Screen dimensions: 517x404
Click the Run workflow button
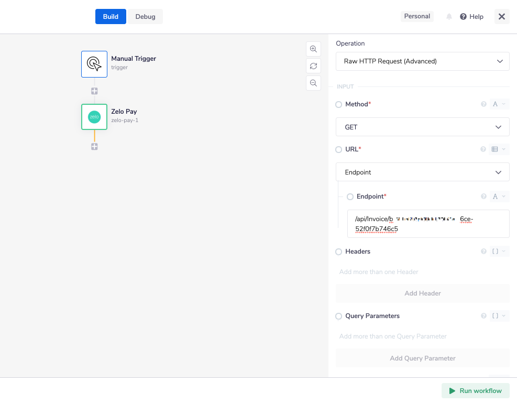(475, 391)
